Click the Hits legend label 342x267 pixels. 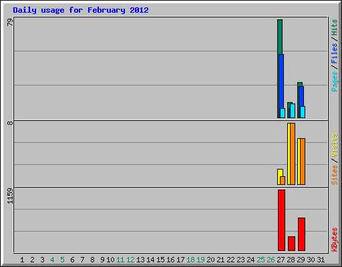335,27
